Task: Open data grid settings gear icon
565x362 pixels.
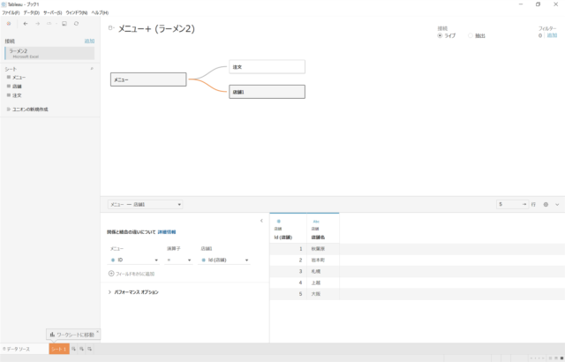Action: [x=546, y=204]
